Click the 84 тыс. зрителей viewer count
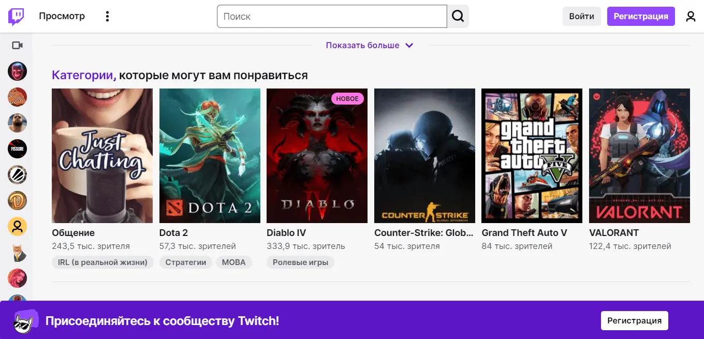Viewport: 704px width, 339px height. 517,246
